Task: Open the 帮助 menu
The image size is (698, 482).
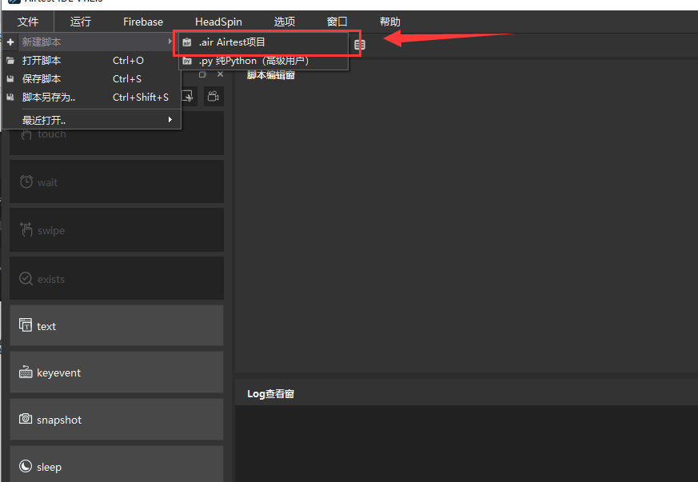Action: 390,22
